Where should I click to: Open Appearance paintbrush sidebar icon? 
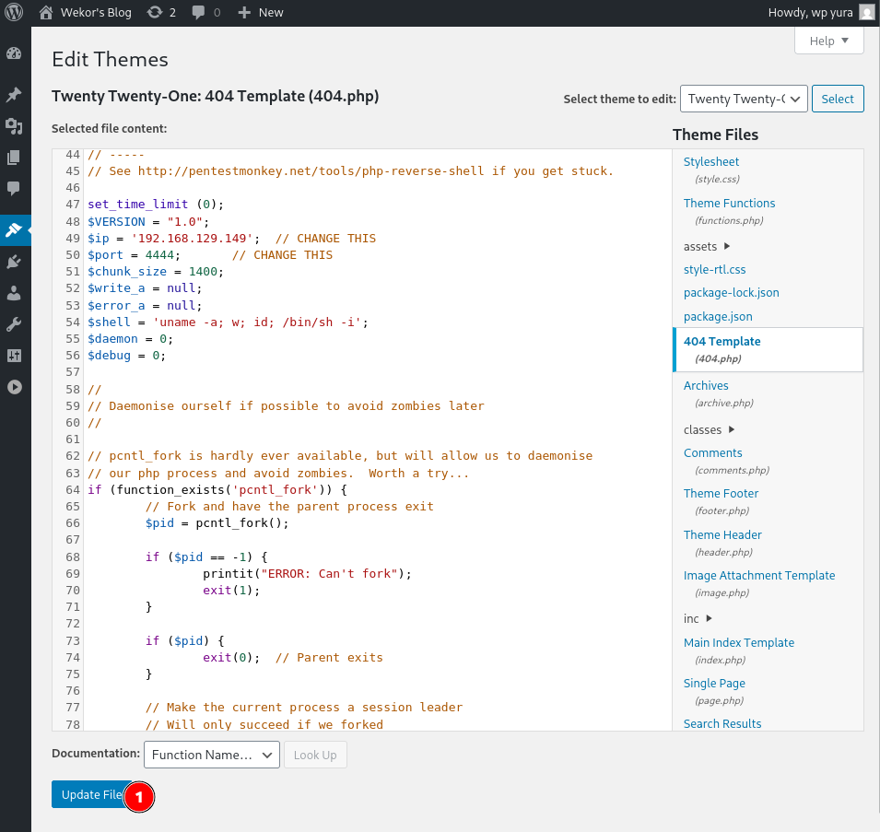(x=14, y=230)
